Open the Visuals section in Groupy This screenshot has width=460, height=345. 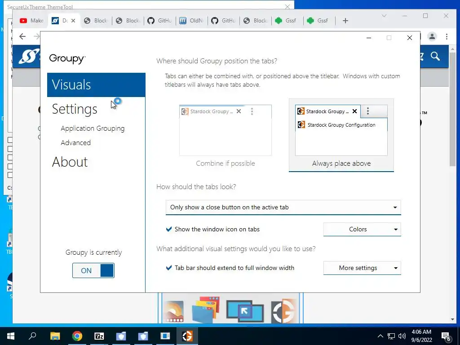point(96,85)
